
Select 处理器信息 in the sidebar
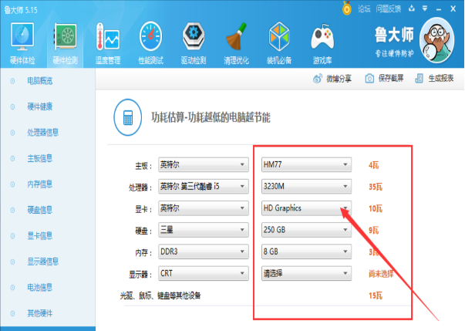[x=42, y=132]
